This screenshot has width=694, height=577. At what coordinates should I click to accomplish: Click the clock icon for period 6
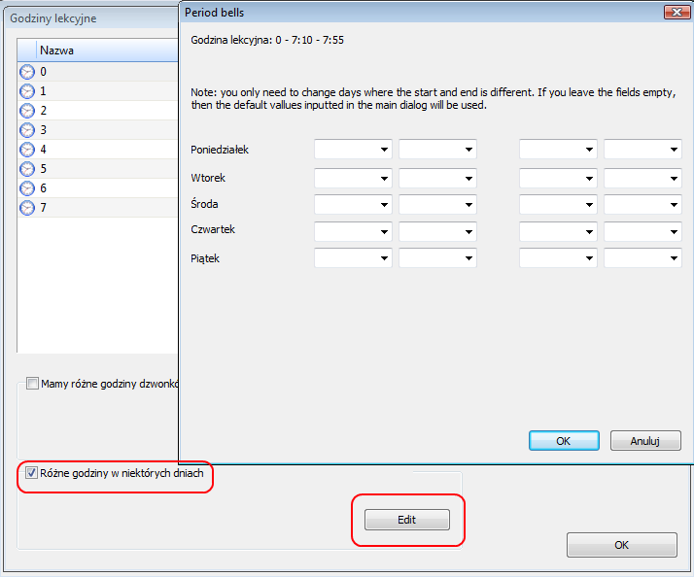tap(27, 188)
